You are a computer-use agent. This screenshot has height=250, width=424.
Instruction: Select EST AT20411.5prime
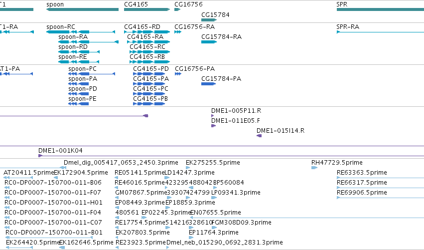[x=28, y=173]
